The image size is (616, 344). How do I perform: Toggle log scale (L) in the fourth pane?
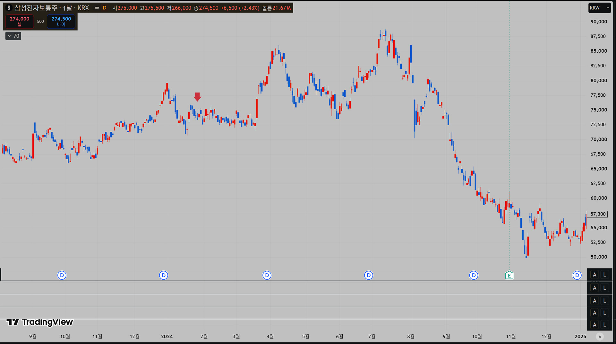point(605,313)
